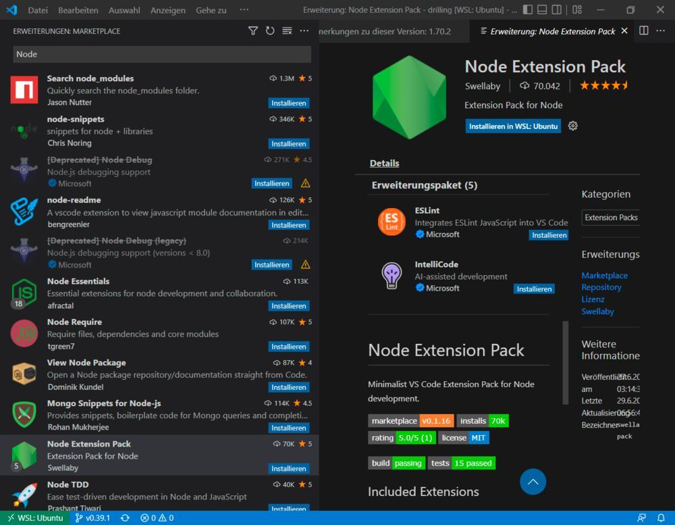Open editor actions More Actions menu

point(659,31)
